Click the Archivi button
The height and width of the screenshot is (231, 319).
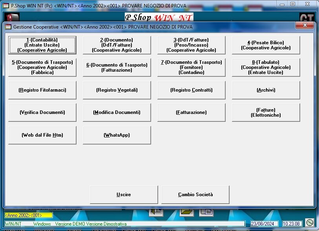[266, 90]
